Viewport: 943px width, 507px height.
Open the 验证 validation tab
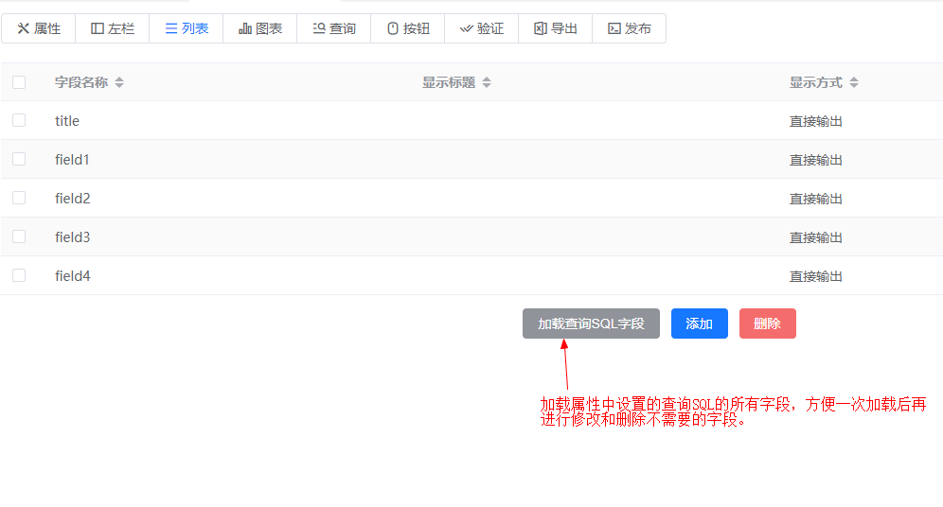click(x=482, y=28)
